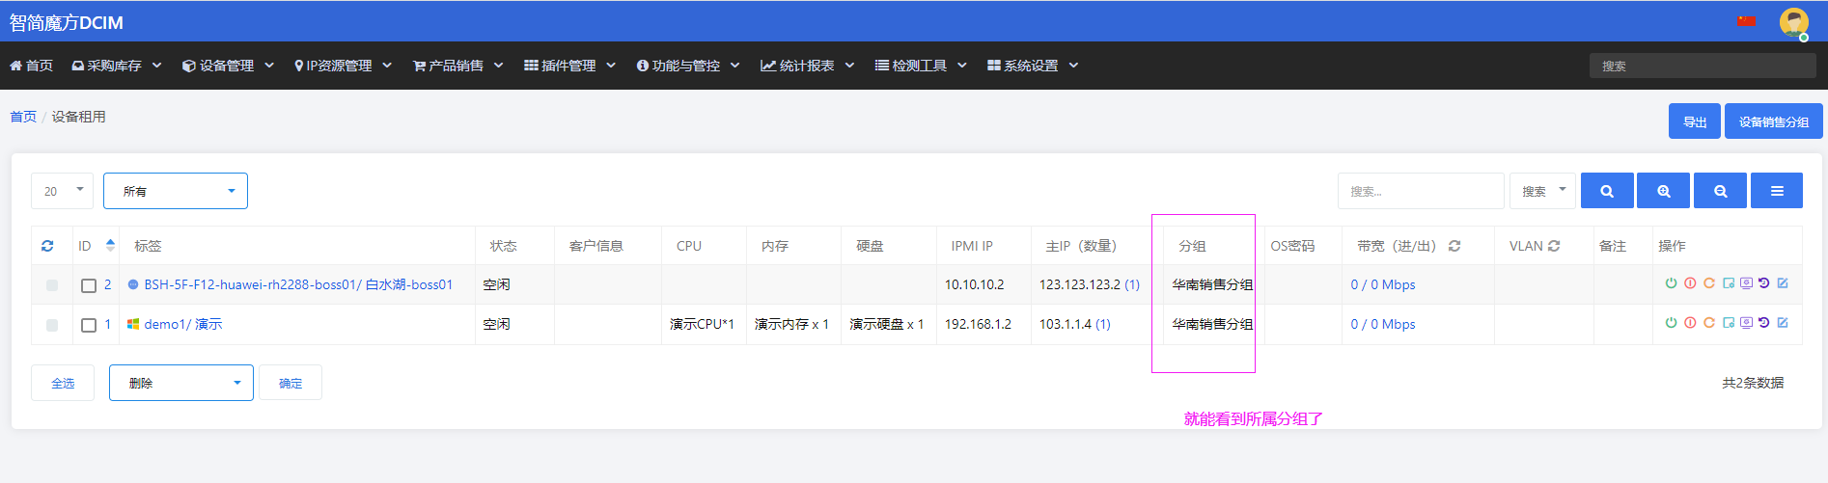Expand the IP资源管理 menu
This screenshot has width=1828, height=483.
343,66
